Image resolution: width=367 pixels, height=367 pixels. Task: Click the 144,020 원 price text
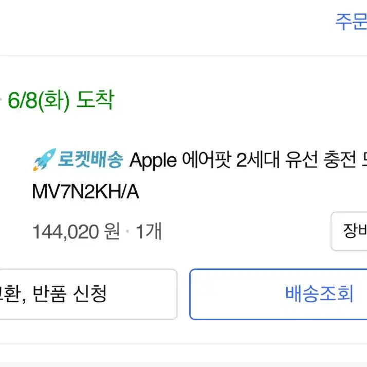point(76,232)
